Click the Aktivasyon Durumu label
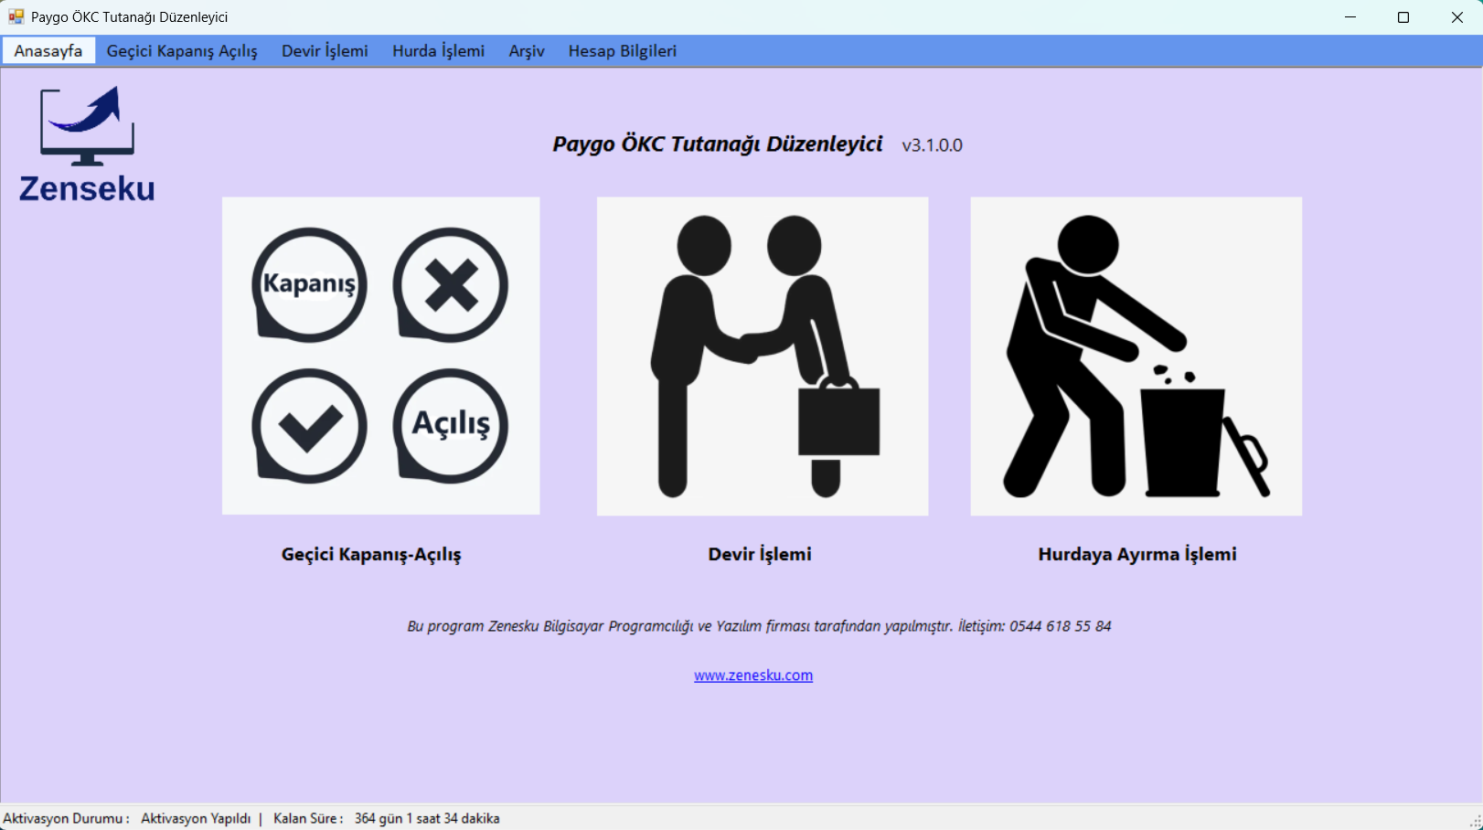 click(x=66, y=819)
